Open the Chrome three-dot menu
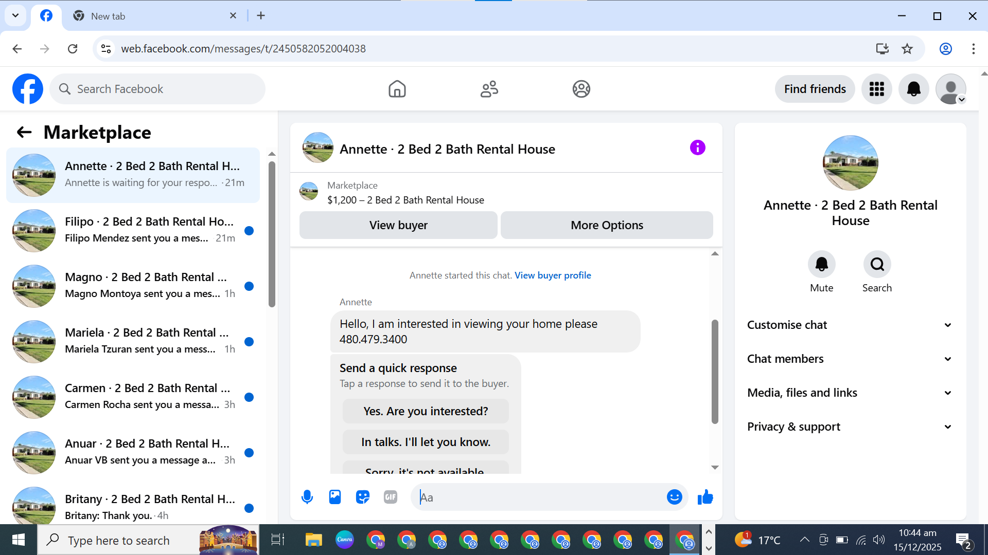The image size is (988, 555). click(973, 49)
